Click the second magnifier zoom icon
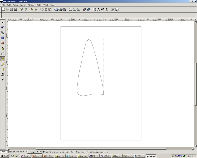 pos(60,10)
